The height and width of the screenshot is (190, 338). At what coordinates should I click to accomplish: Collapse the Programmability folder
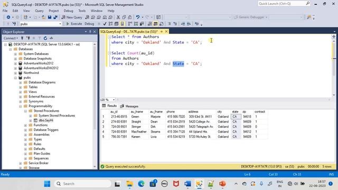pyautogui.click(x=21, y=106)
